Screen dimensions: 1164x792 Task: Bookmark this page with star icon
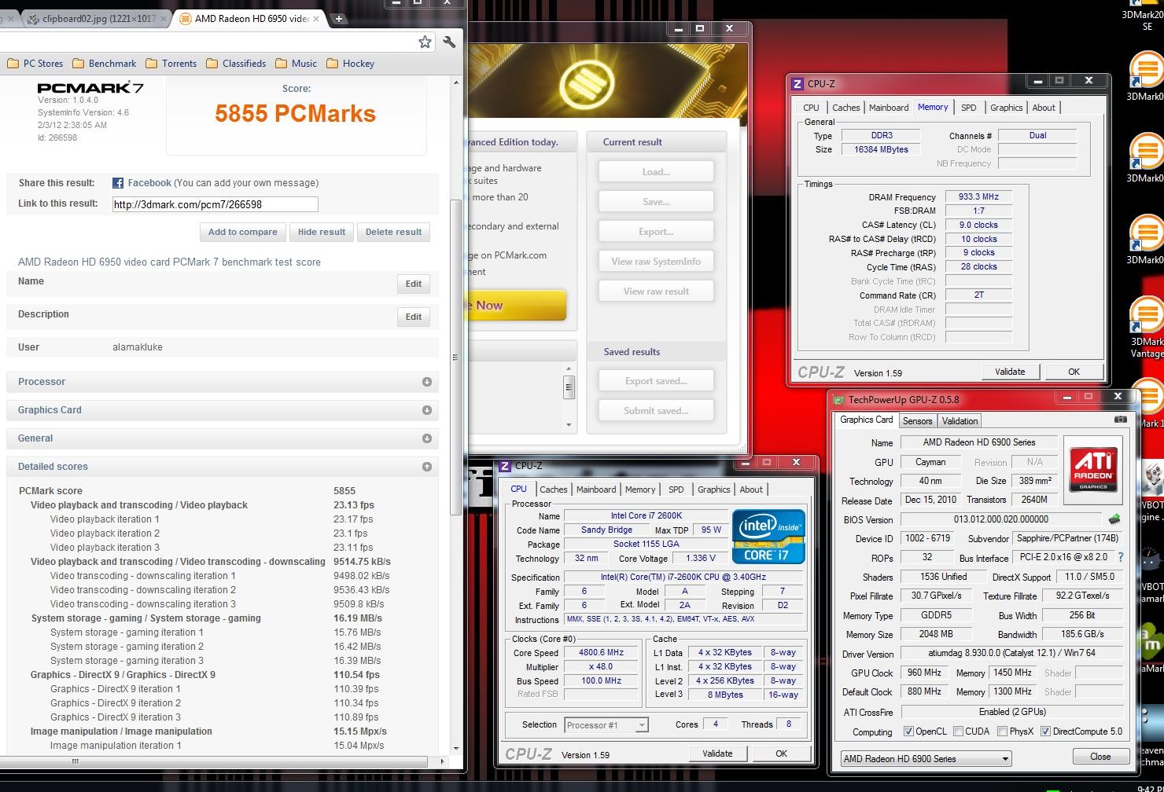pyautogui.click(x=425, y=42)
